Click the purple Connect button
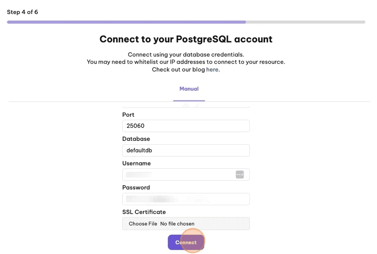 tap(186, 242)
